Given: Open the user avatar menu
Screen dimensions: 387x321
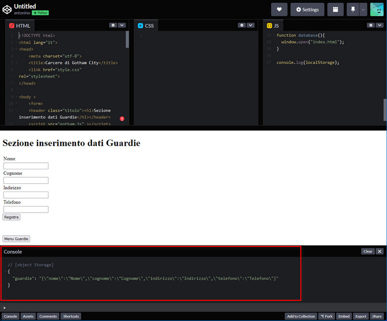Looking at the screenshot, I should pos(377,10).
